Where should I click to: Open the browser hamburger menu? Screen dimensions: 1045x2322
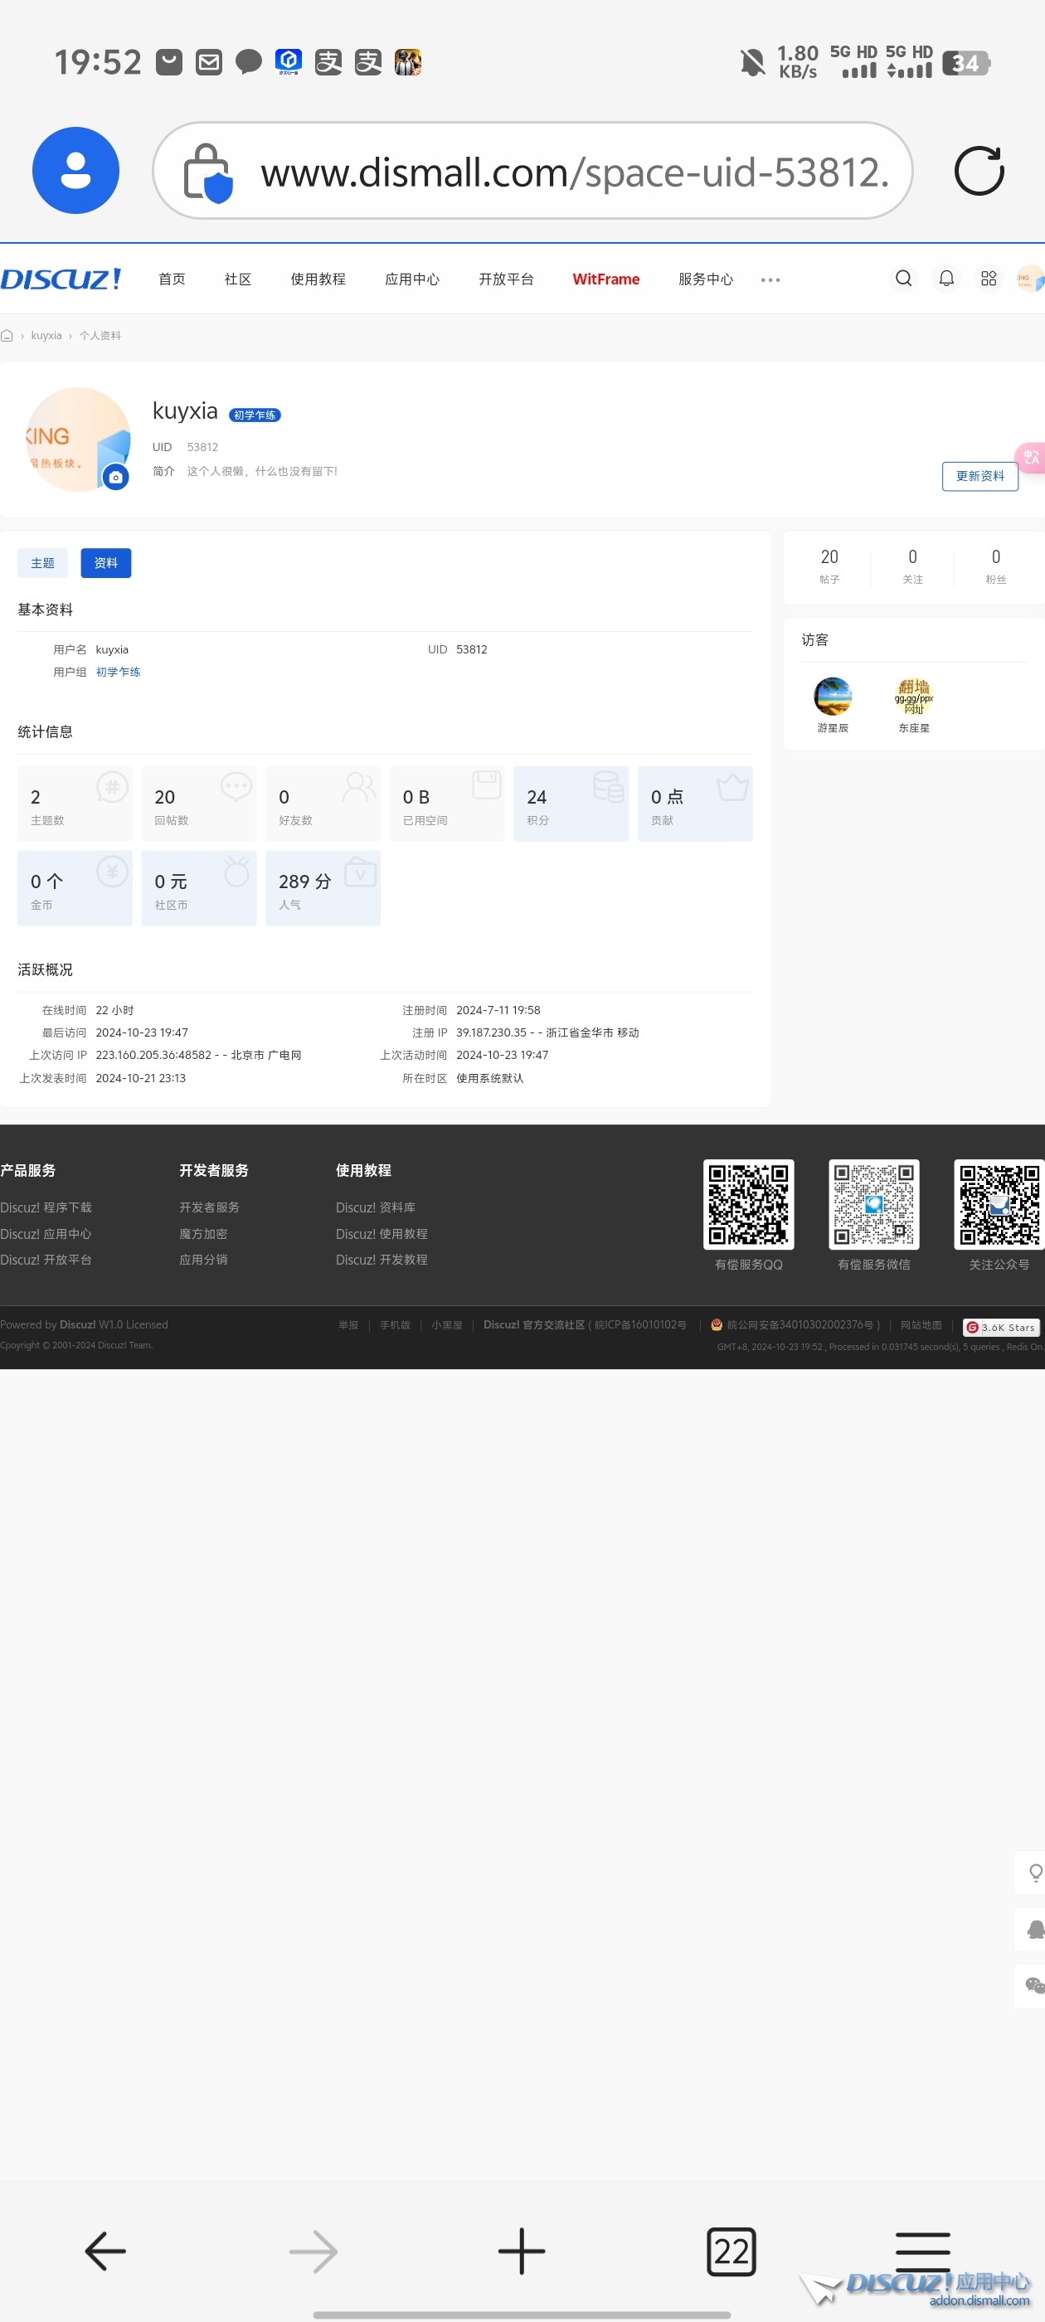pyautogui.click(x=922, y=2250)
